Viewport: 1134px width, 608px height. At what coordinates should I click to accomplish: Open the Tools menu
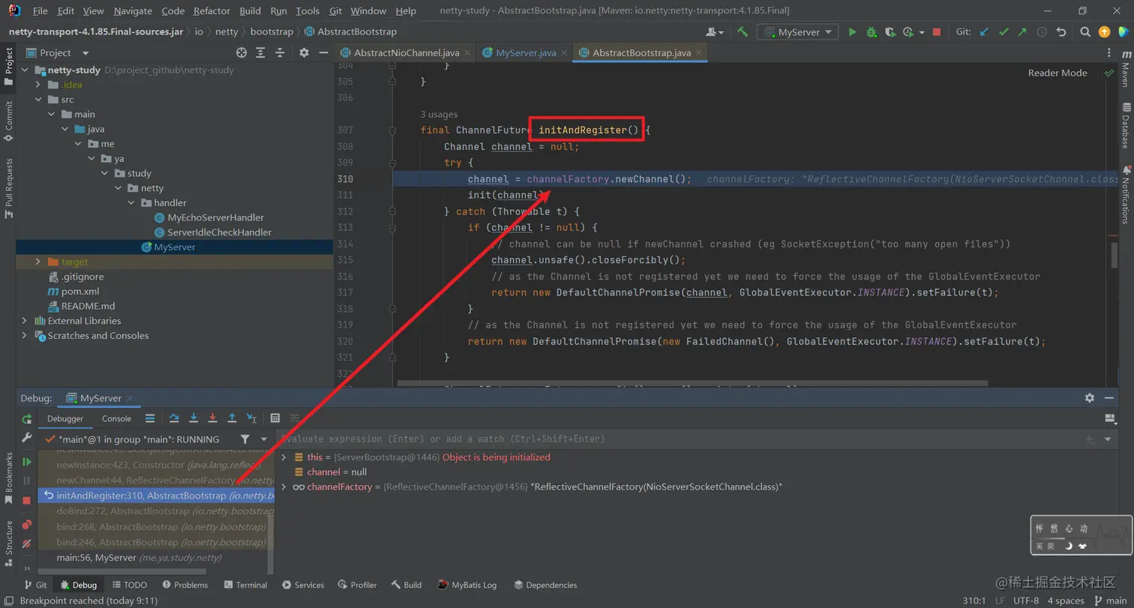[x=307, y=10]
